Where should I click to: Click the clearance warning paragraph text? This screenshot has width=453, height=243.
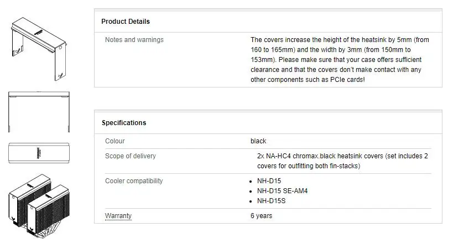pos(340,59)
